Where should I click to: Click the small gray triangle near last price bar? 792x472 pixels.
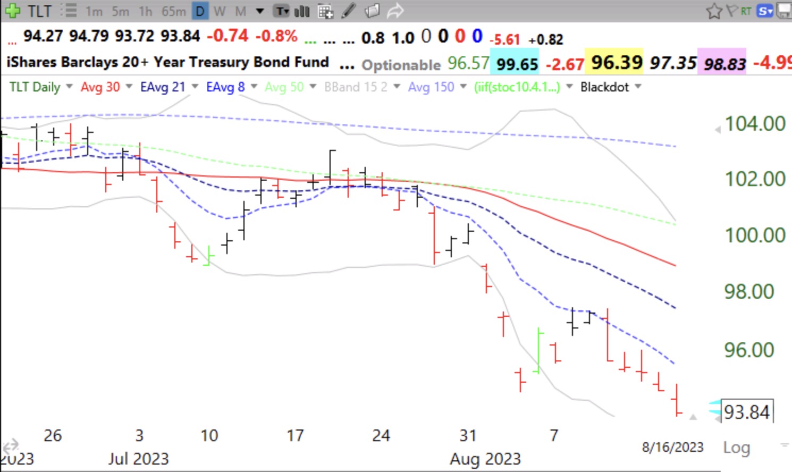[693, 417]
